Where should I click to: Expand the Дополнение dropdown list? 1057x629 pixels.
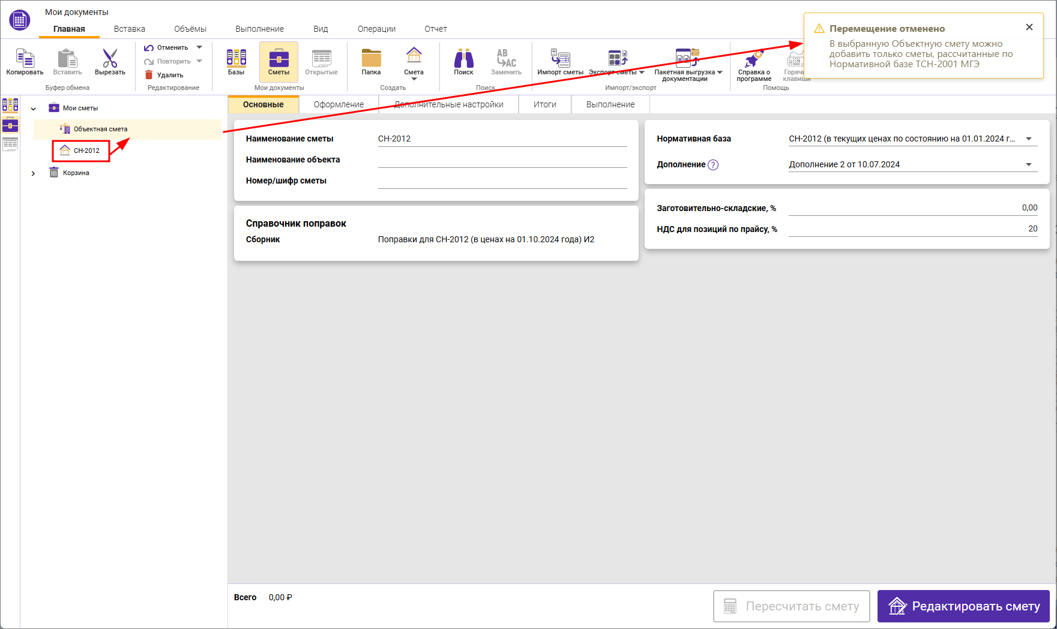click(x=1029, y=165)
